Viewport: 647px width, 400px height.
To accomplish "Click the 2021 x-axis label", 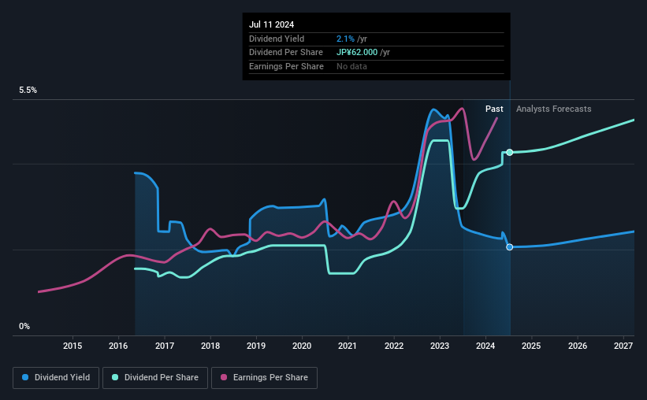I will tap(348, 346).
